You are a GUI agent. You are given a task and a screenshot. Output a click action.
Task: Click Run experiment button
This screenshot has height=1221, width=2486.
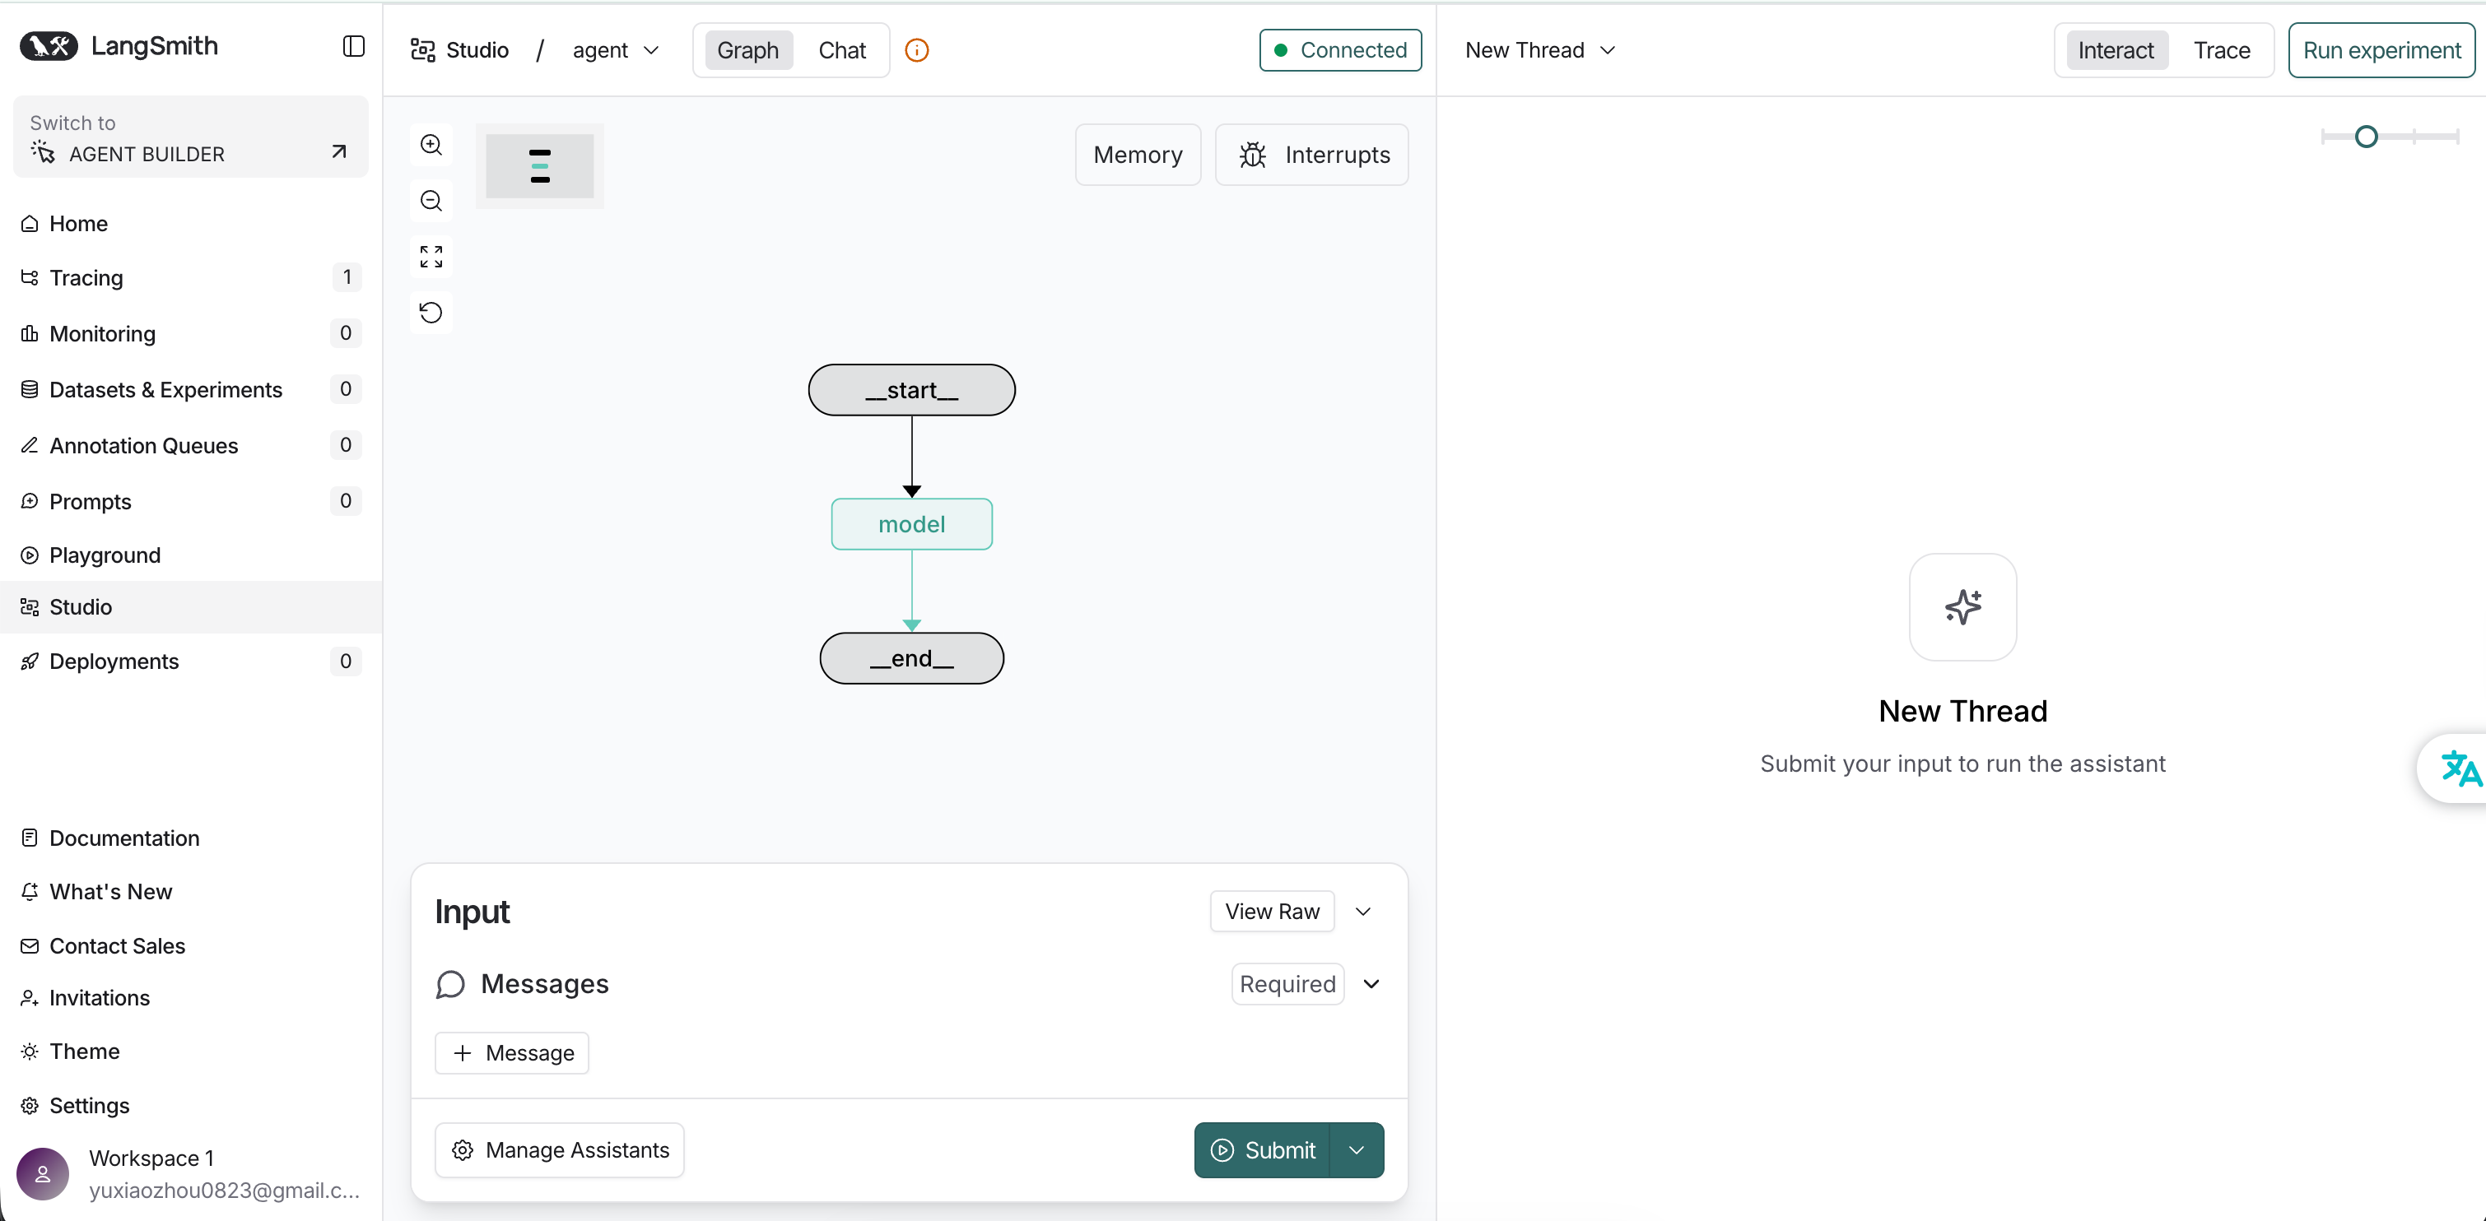[x=2381, y=50]
